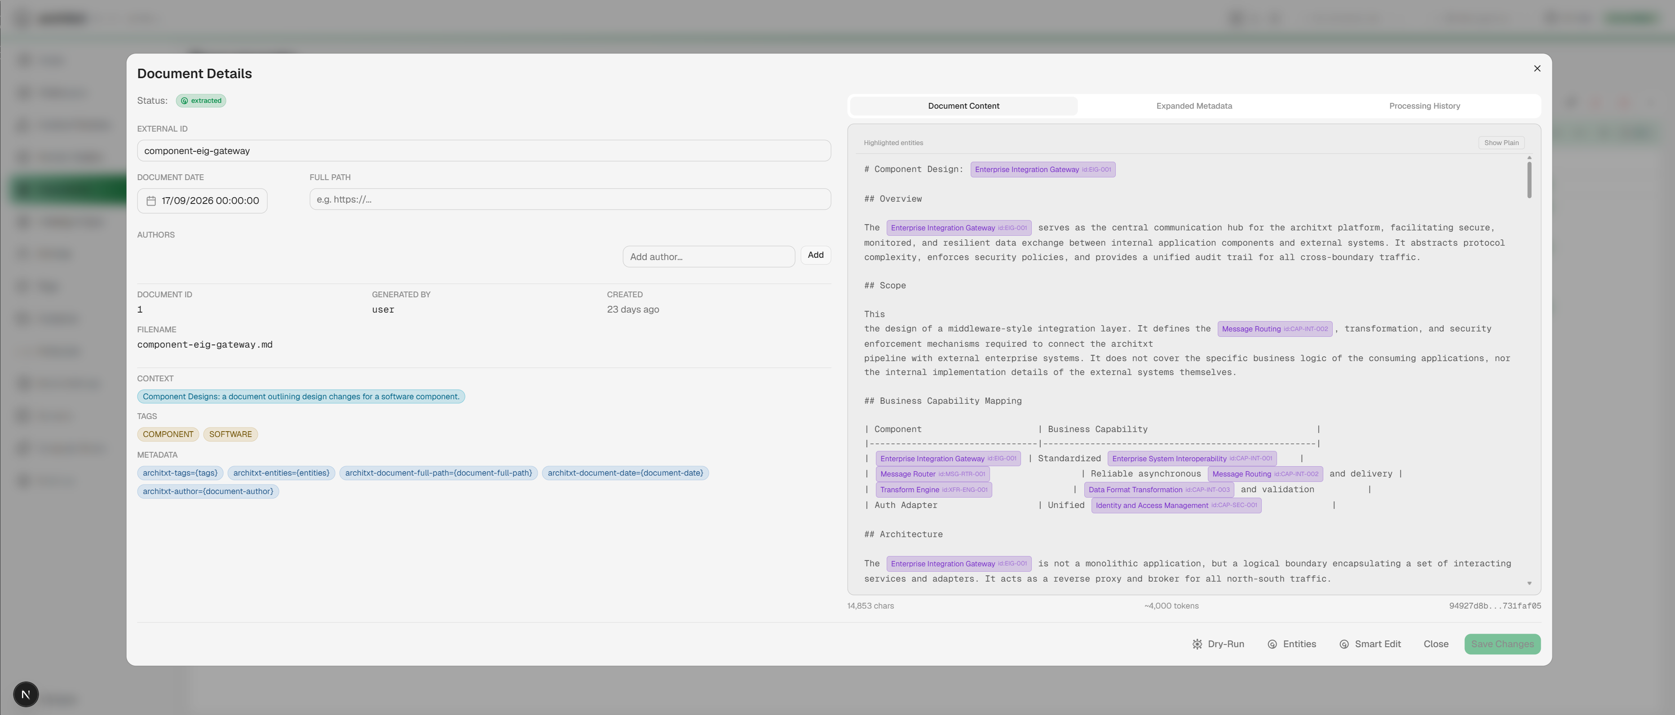1675x715 pixels.
Task: Click the ~4,000 tokens counter
Action: (1171, 606)
